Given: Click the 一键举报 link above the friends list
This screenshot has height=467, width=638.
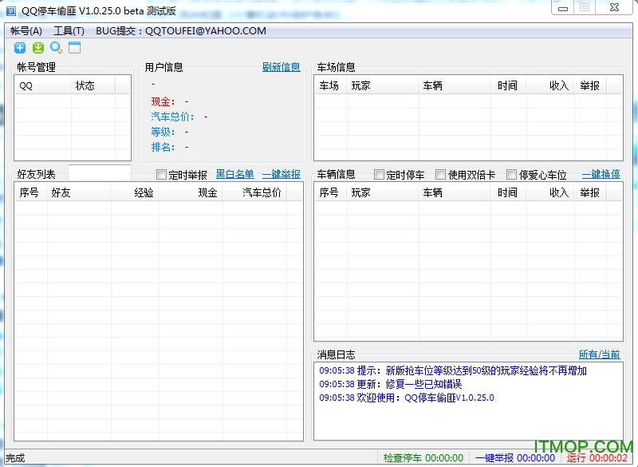Looking at the screenshot, I should [282, 174].
